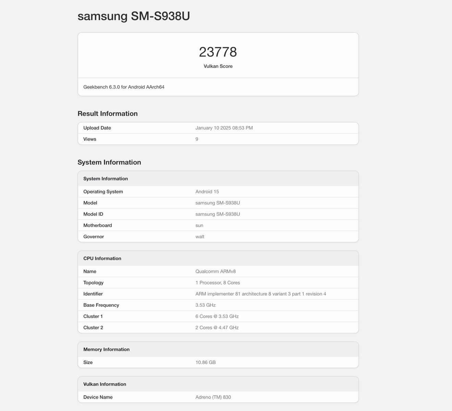Select the "Android 15" value

coord(207,191)
